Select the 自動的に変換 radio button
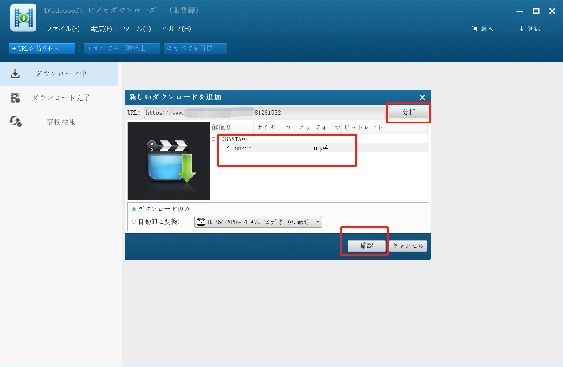This screenshot has width=563, height=367. pos(134,222)
